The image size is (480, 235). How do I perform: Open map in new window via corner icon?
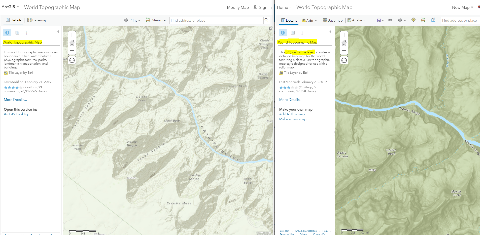pos(271,28)
